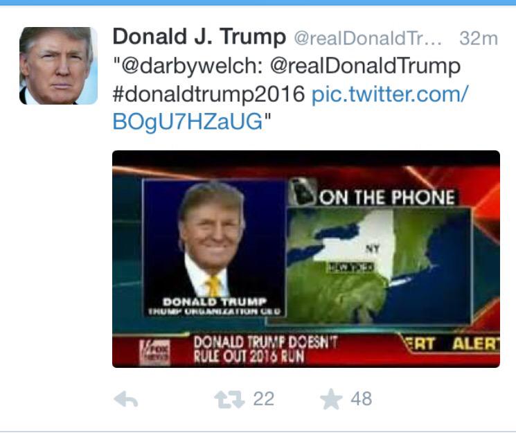Open the truncated @realDonaldTr… handle in header
This screenshot has height=433, width=516.
tap(368, 38)
